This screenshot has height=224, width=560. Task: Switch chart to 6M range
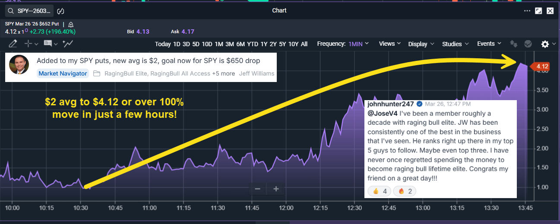tap(240, 44)
